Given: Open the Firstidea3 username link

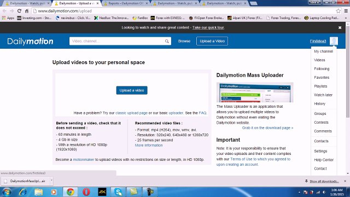Looking at the screenshot, I should (318, 41).
